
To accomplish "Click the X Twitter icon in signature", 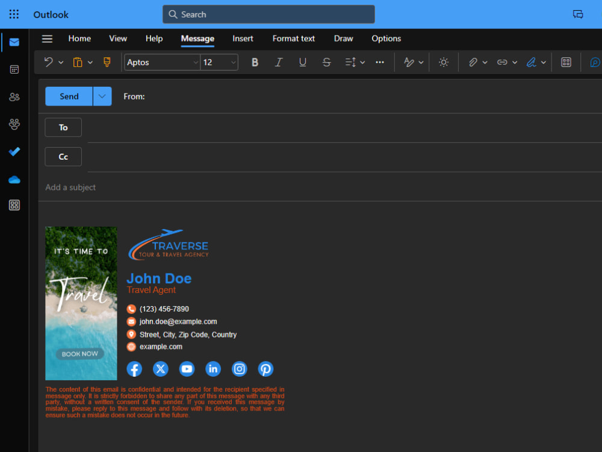I will 161,369.
